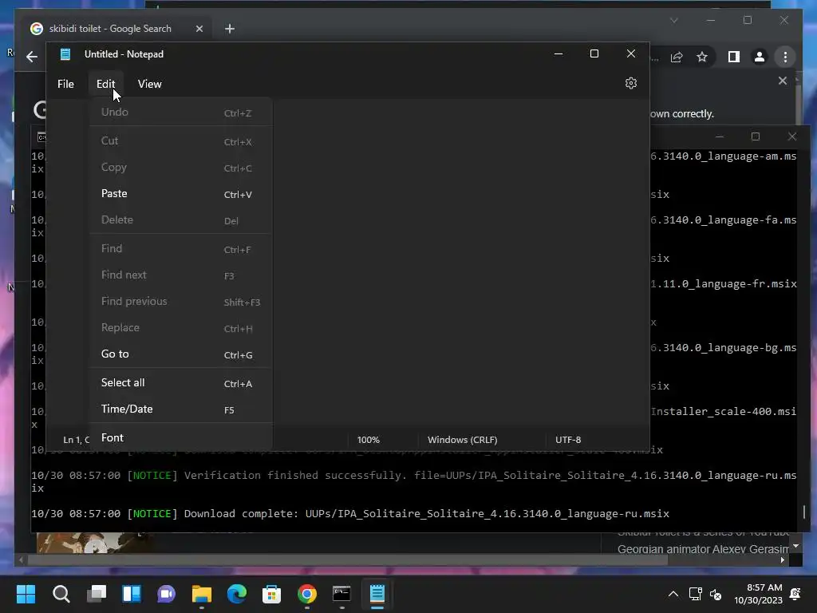Click the Notepad text editing area
817x613 pixels.
[x=461, y=263]
